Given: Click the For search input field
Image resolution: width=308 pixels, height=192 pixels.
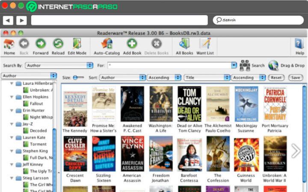Looking at the screenshot, I should (169, 65).
